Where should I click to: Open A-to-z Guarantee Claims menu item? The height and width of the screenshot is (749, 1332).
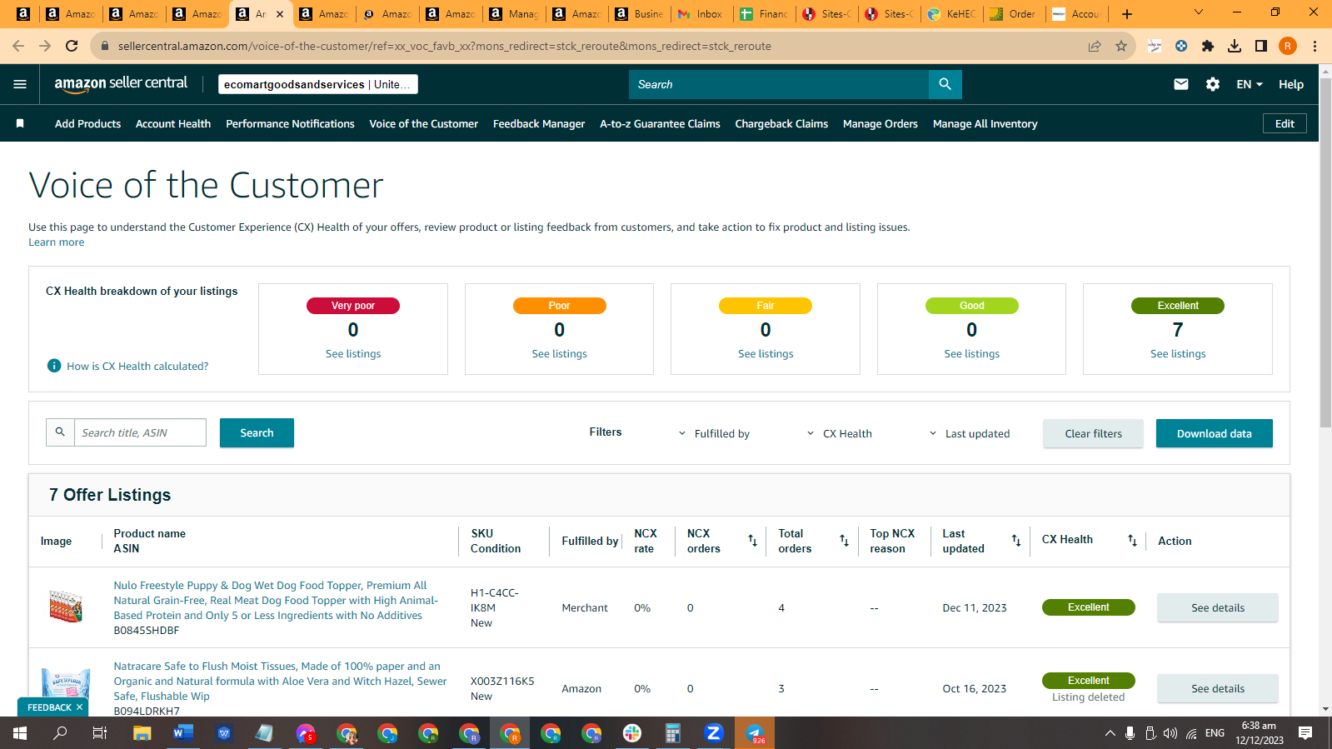660,123
